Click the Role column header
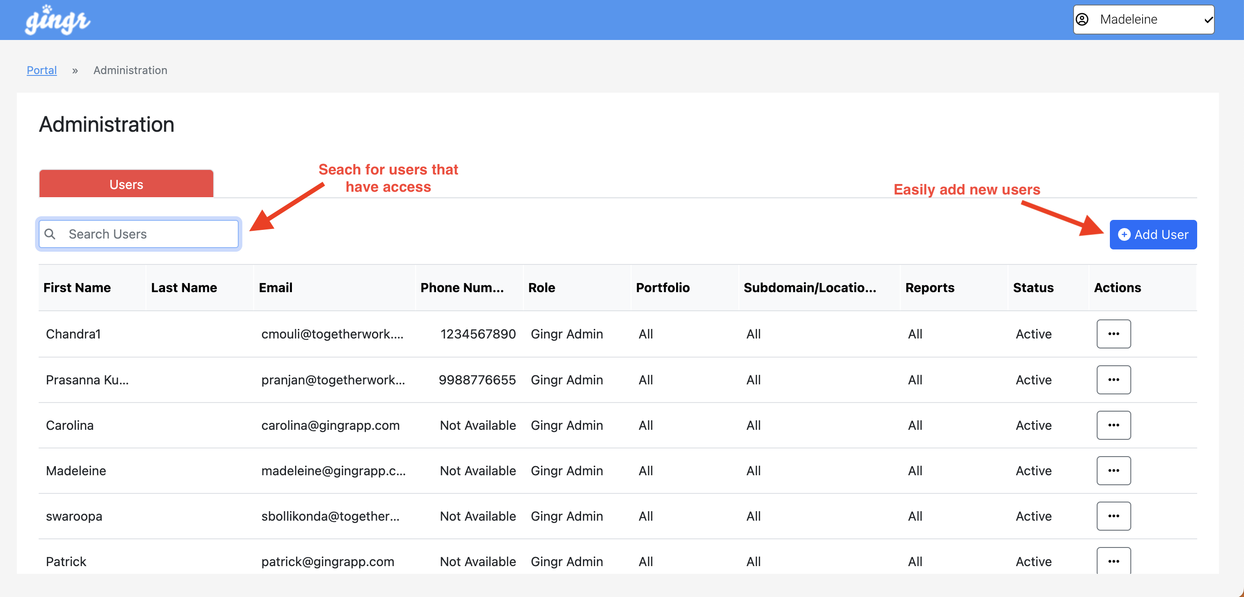Screen dimensions: 1244x597 pos(542,288)
